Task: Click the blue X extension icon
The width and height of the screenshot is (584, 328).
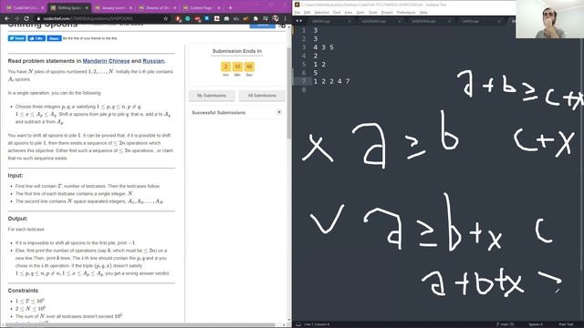Action: click(x=207, y=18)
